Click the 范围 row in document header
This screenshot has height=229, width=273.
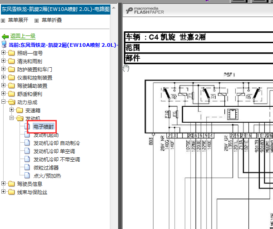tap(199, 48)
